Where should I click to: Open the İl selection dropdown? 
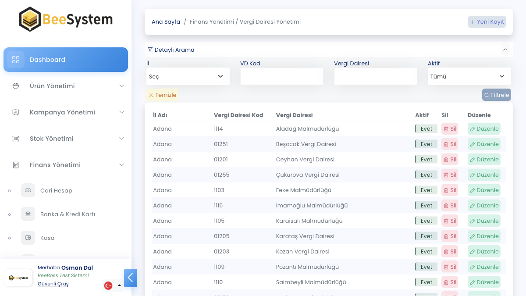point(188,76)
